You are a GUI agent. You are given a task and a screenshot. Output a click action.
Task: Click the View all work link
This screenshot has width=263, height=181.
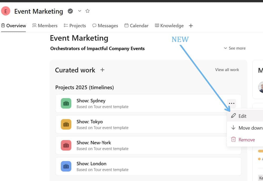pyautogui.click(x=227, y=70)
